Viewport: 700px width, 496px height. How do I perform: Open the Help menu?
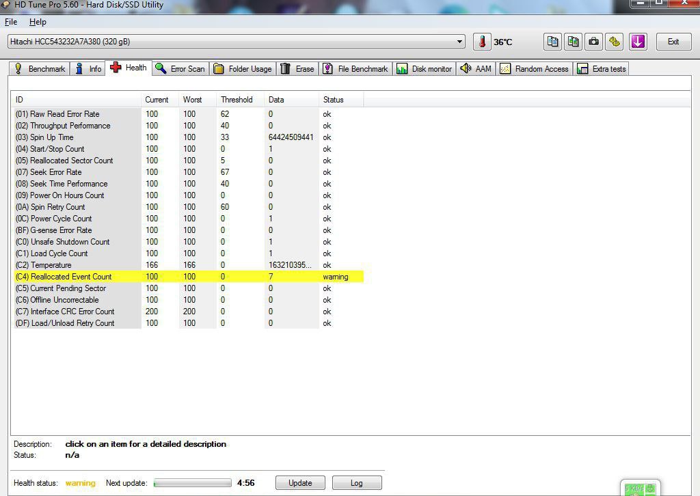tap(38, 22)
